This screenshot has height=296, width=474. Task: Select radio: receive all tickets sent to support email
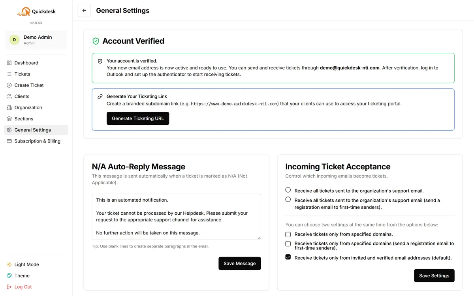(x=288, y=190)
